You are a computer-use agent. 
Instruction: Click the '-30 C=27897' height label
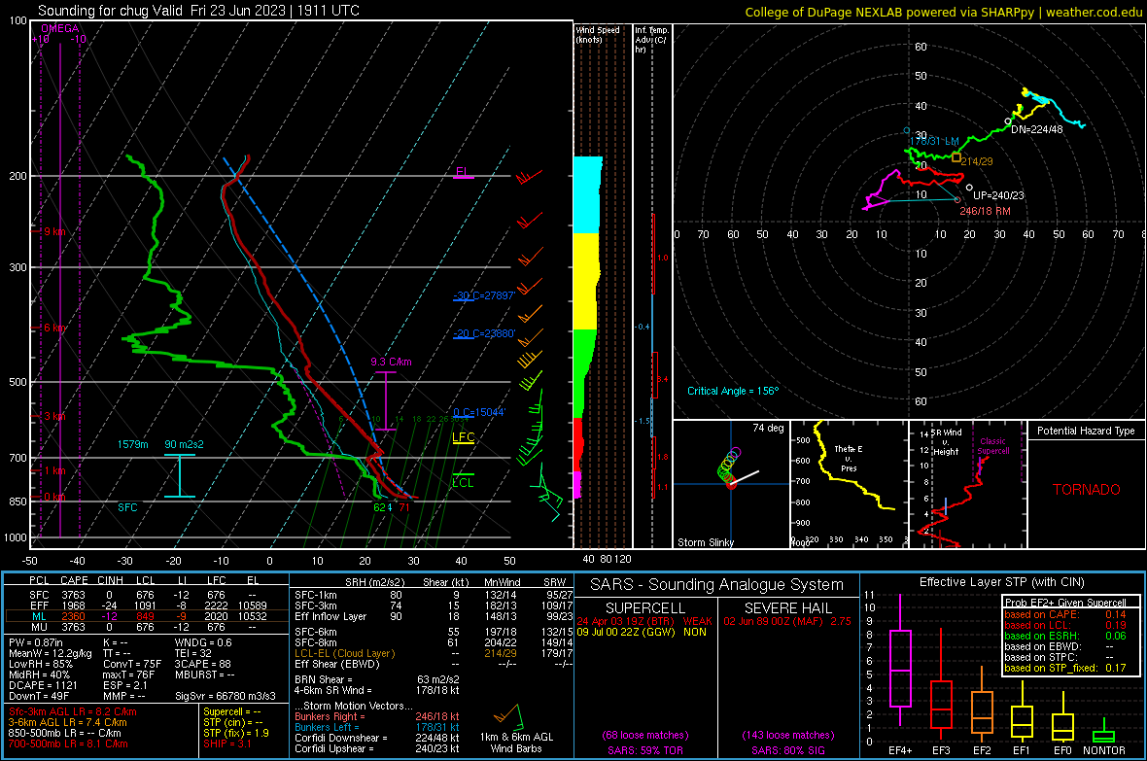[484, 295]
